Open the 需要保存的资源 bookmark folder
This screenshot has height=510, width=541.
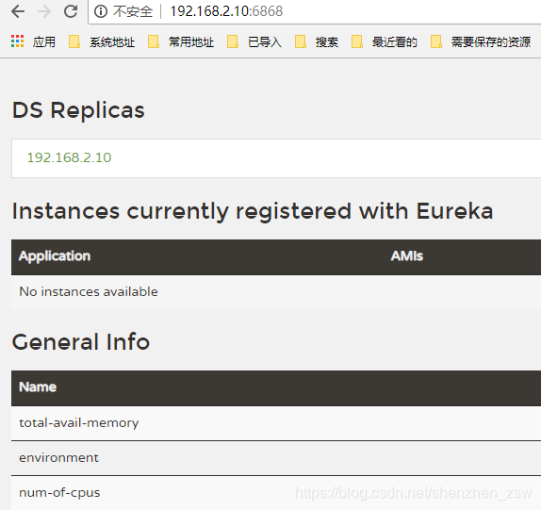click(481, 41)
